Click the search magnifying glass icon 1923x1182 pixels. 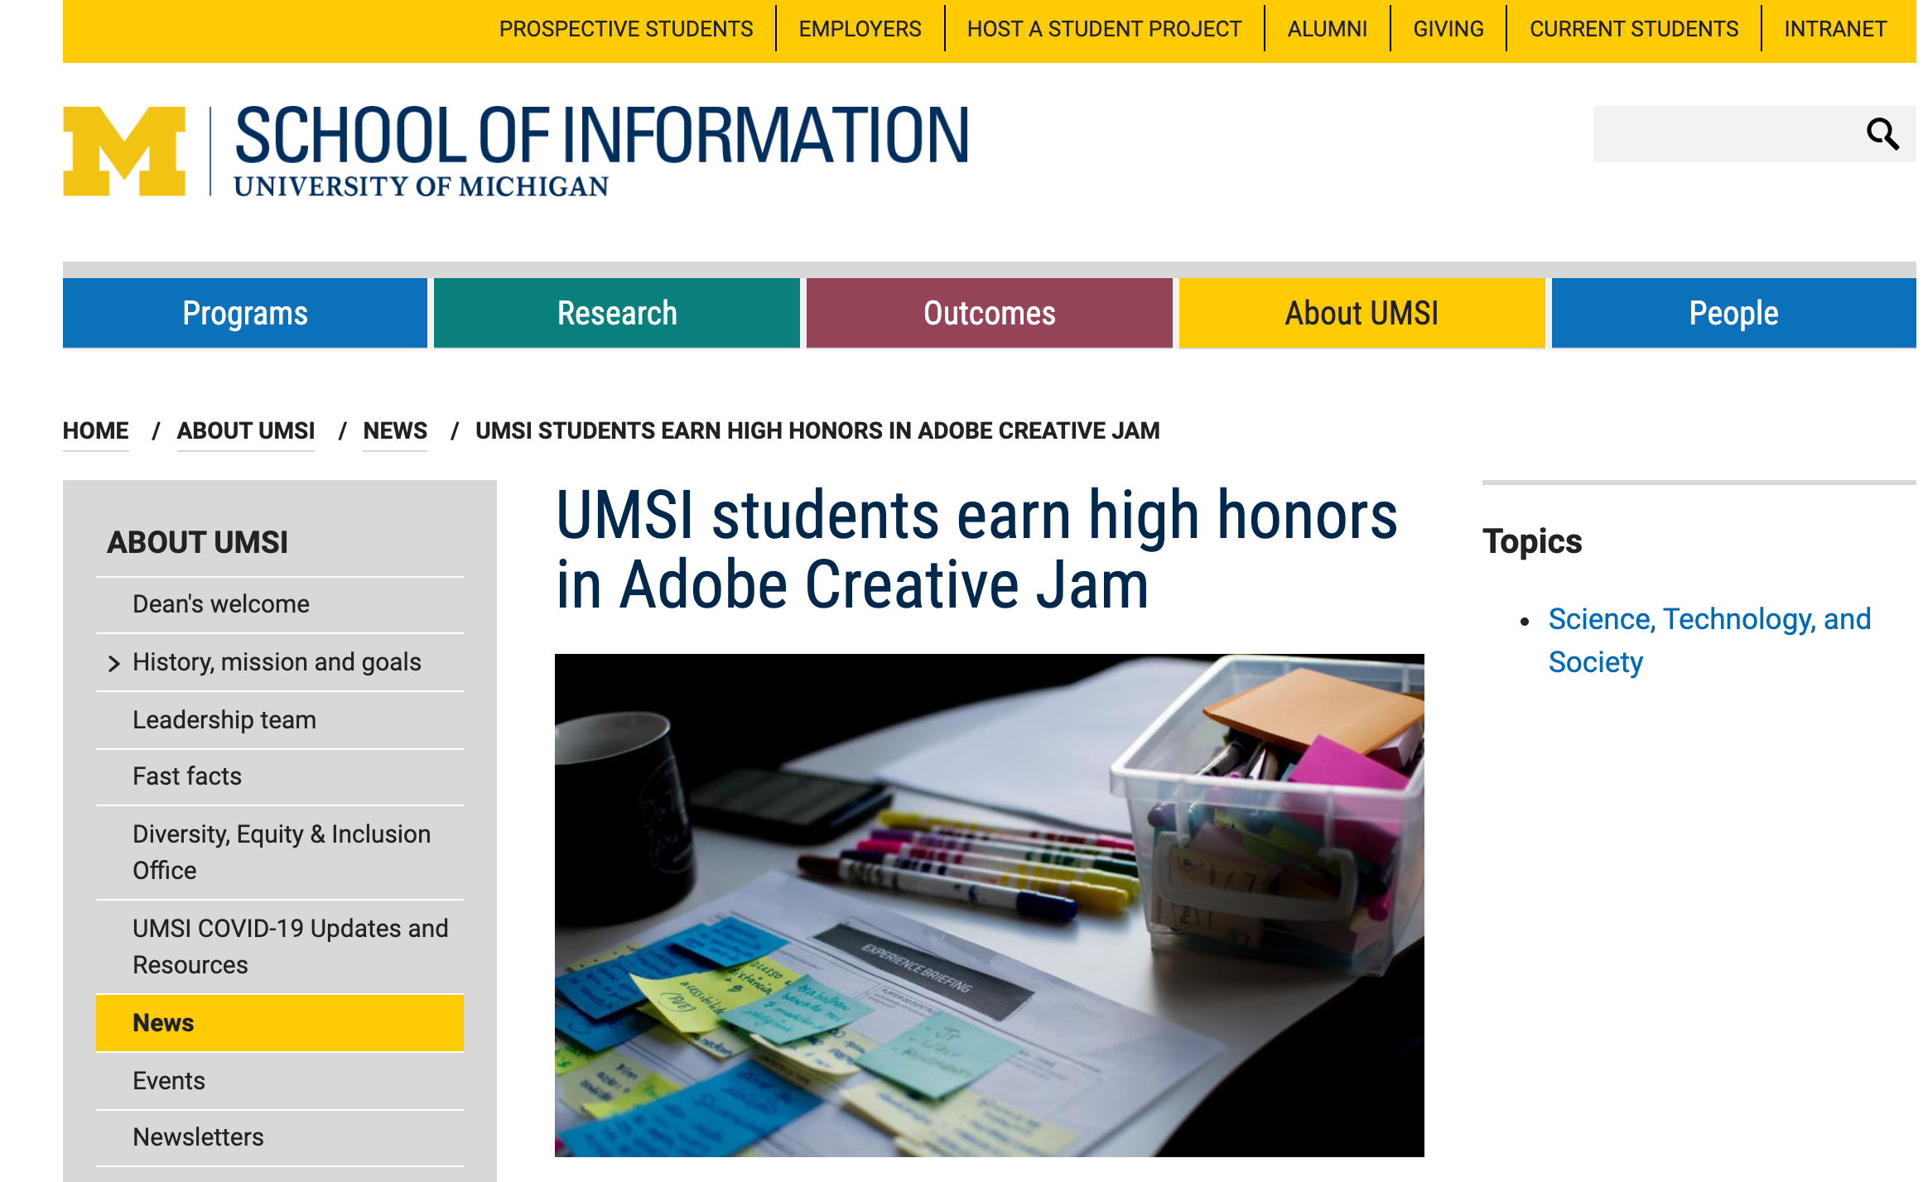pyautogui.click(x=1882, y=134)
